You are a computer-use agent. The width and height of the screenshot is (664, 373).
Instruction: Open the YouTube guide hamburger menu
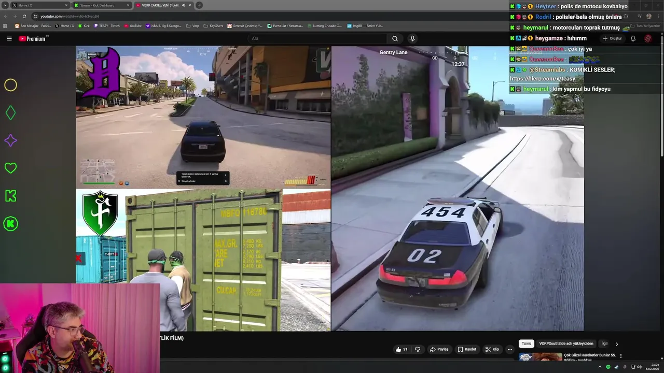coord(9,38)
